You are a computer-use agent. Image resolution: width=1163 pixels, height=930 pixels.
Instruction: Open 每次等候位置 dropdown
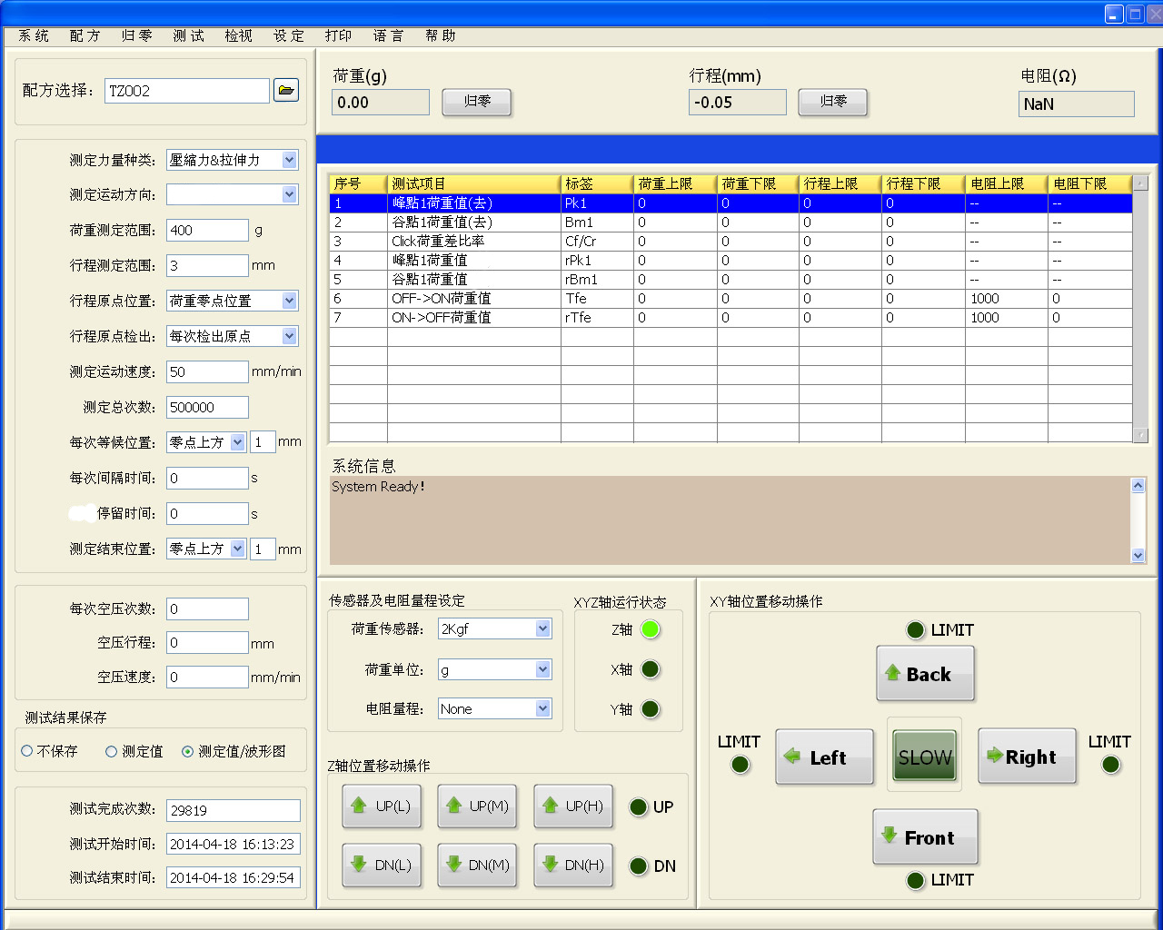pos(237,442)
